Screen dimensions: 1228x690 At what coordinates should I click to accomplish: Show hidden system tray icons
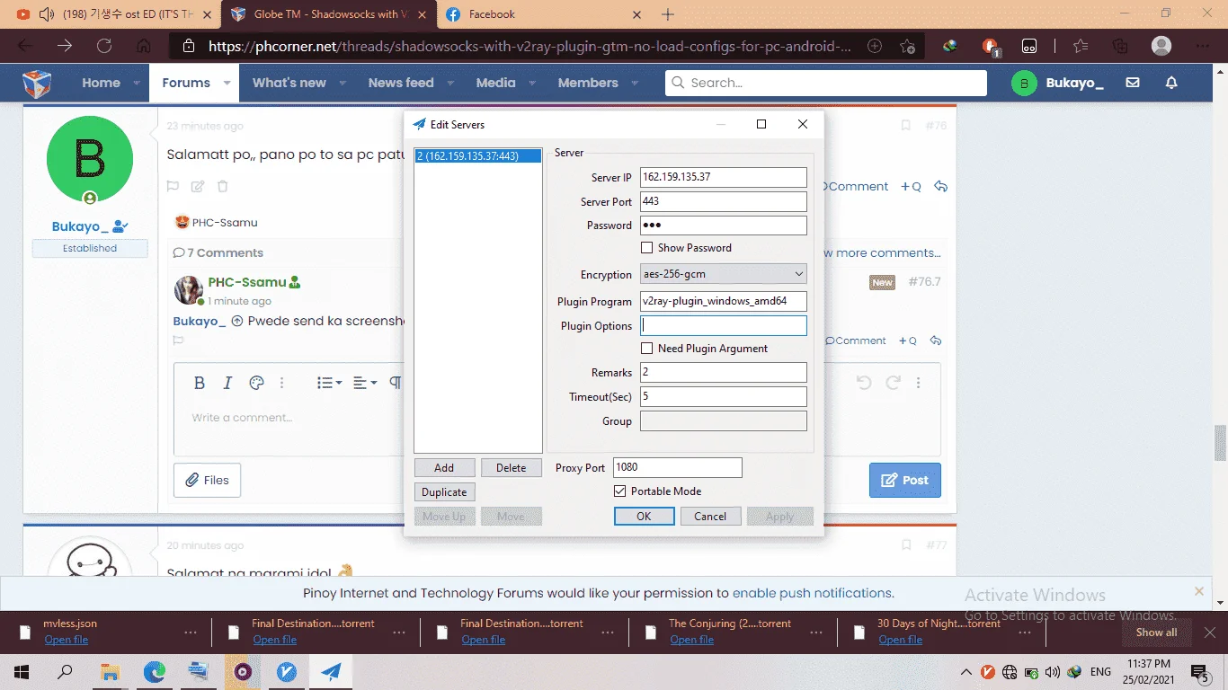[x=965, y=672]
